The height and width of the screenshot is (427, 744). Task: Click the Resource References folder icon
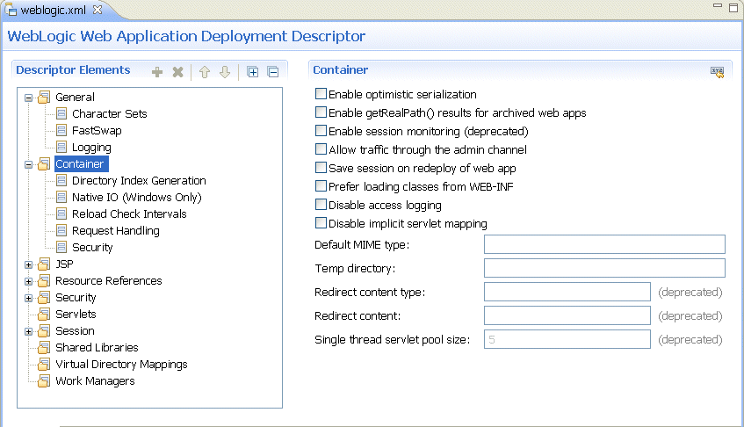pyautogui.click(x=44, y=281)
